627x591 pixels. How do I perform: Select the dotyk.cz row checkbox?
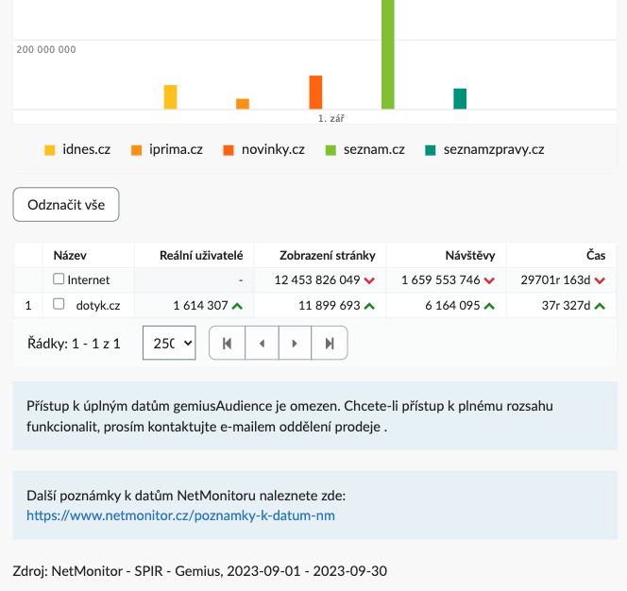[59, 305]
